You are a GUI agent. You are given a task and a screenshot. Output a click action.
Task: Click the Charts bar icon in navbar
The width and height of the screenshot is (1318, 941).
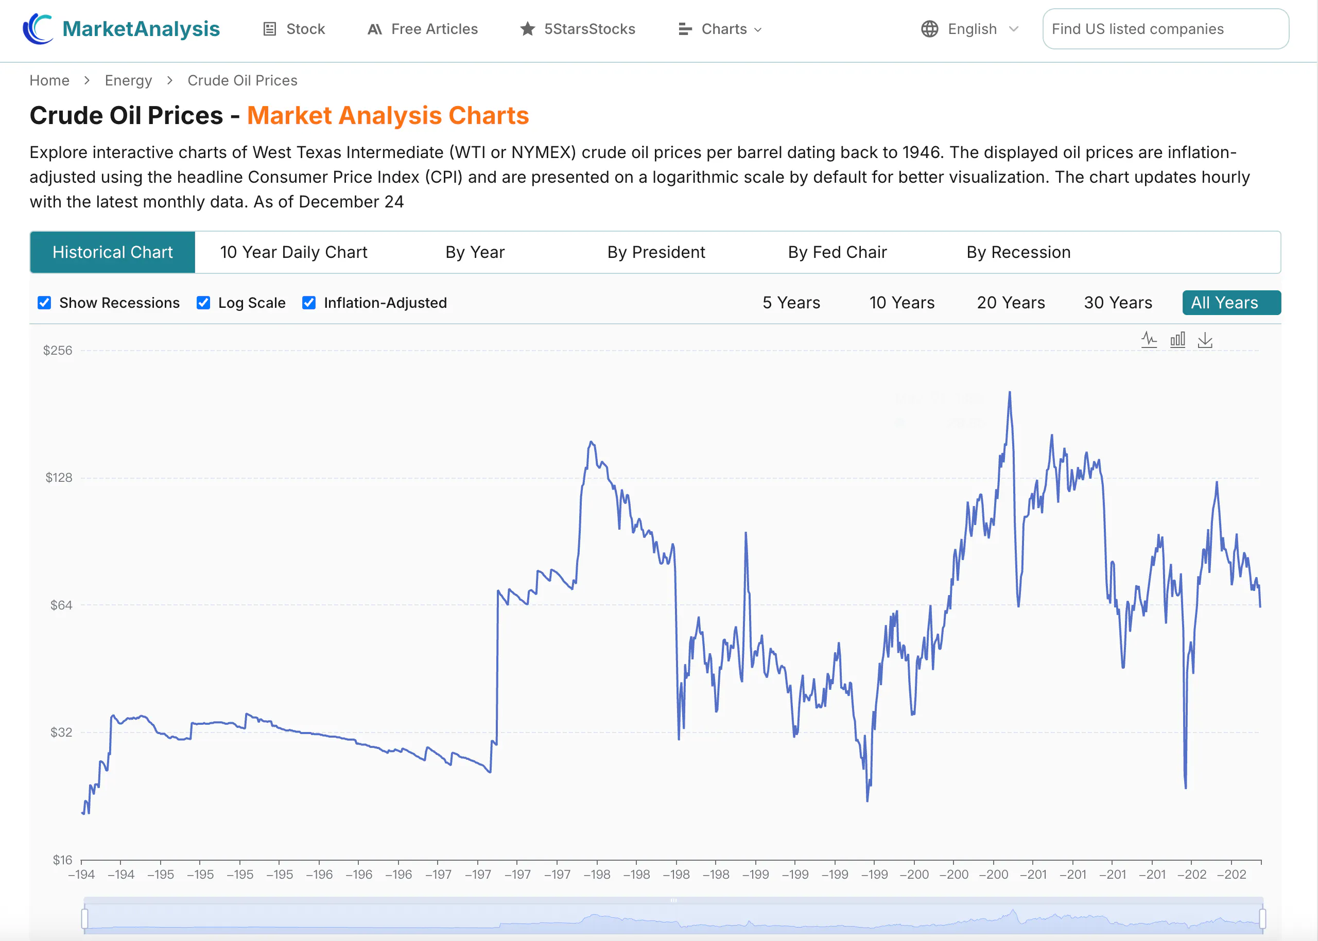pyautogui.click(x=685, y=29)
